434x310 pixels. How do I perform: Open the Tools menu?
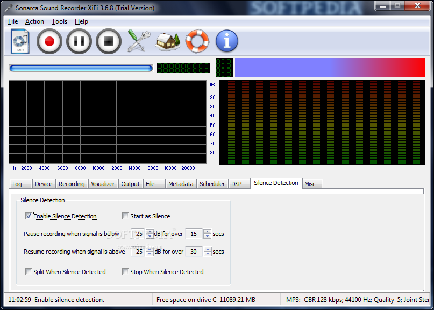click(59, 21)
